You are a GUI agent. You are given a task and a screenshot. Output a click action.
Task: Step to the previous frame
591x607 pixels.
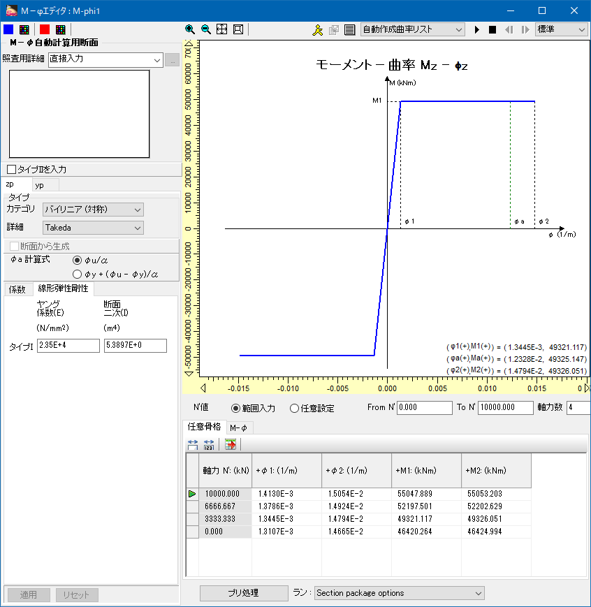point(509,30)
